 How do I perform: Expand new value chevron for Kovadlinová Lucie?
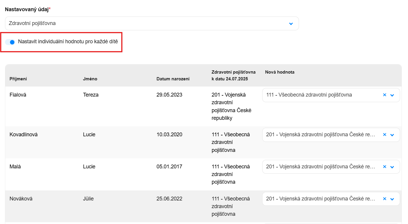tap(392, 135)
